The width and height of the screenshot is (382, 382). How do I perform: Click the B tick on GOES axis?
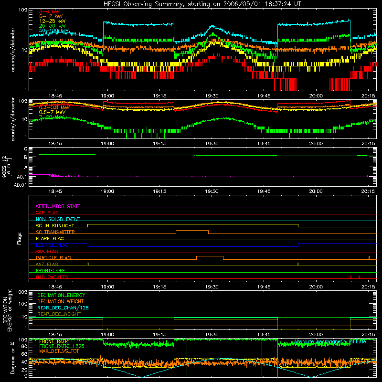click(26, 158)
